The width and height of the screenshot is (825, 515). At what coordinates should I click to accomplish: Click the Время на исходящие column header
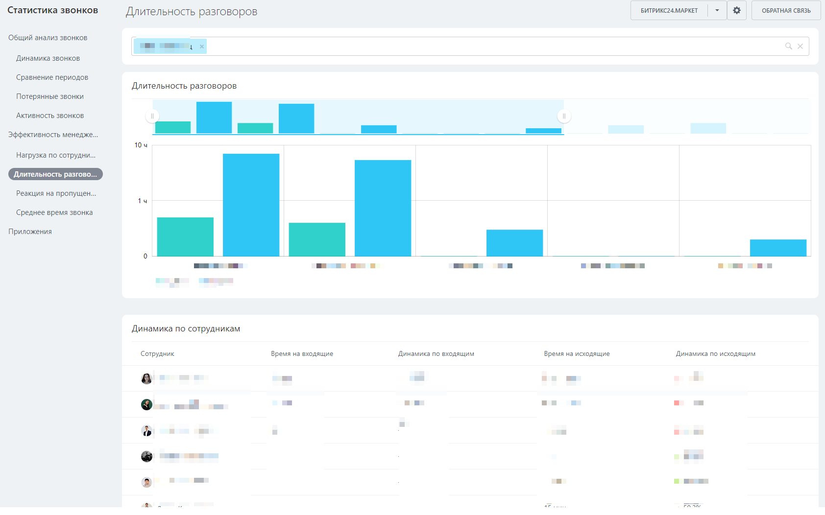point(577,353)
